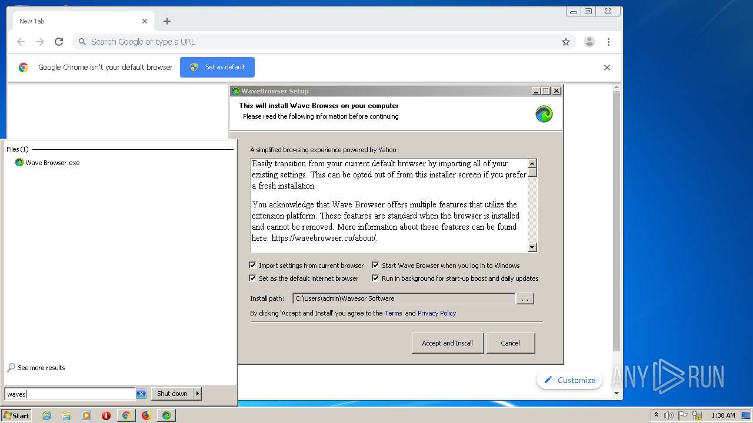Click See more results
This screenshot has height=423, width=753.
click(36, 368)
